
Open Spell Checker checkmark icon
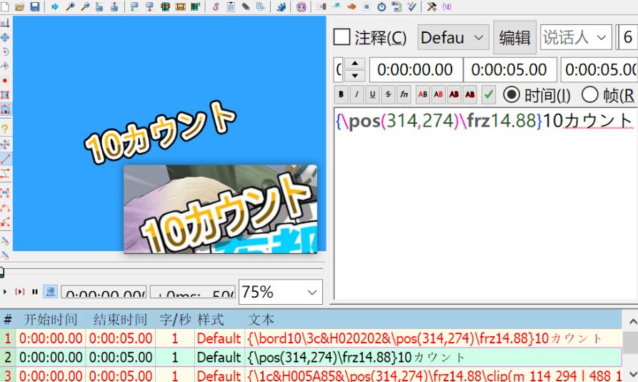click(x=412, y=6)
